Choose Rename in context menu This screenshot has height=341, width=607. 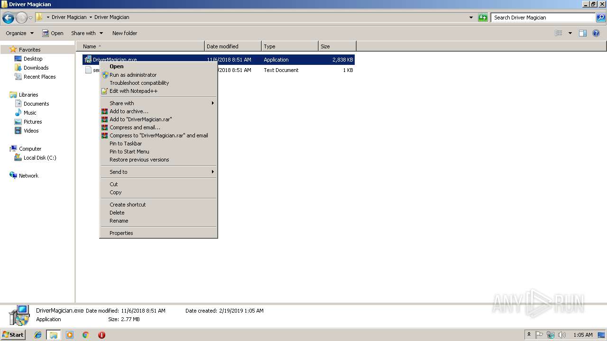coord(158,221)
